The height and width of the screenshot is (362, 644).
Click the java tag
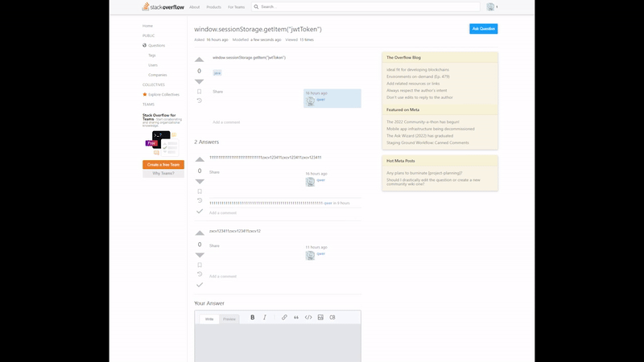pos(217,72)
